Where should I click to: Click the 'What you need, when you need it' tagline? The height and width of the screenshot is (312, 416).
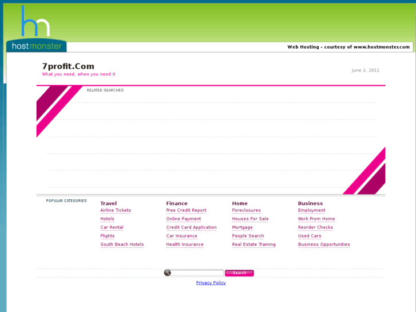(x=78, y=74)
